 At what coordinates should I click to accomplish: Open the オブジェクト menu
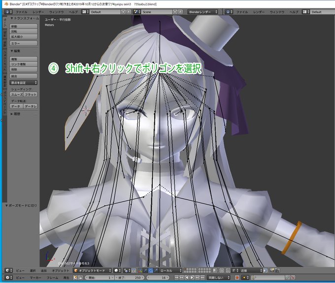(x=61, y=271)
